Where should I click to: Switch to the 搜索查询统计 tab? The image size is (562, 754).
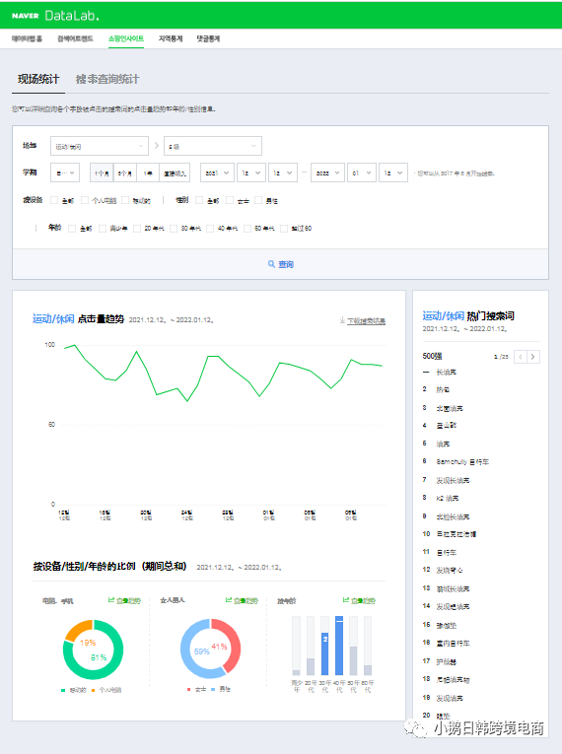pos(107,79)
